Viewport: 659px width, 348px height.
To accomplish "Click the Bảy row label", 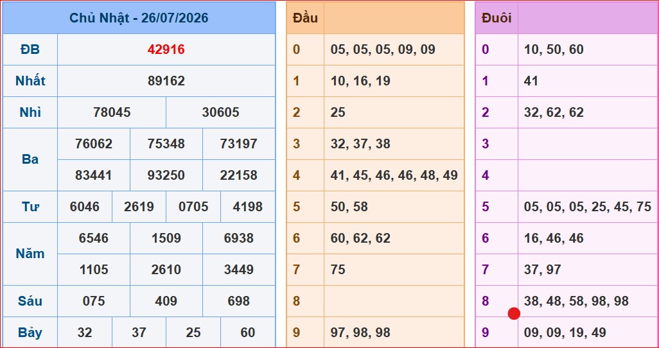I will [x=30, y=333].
